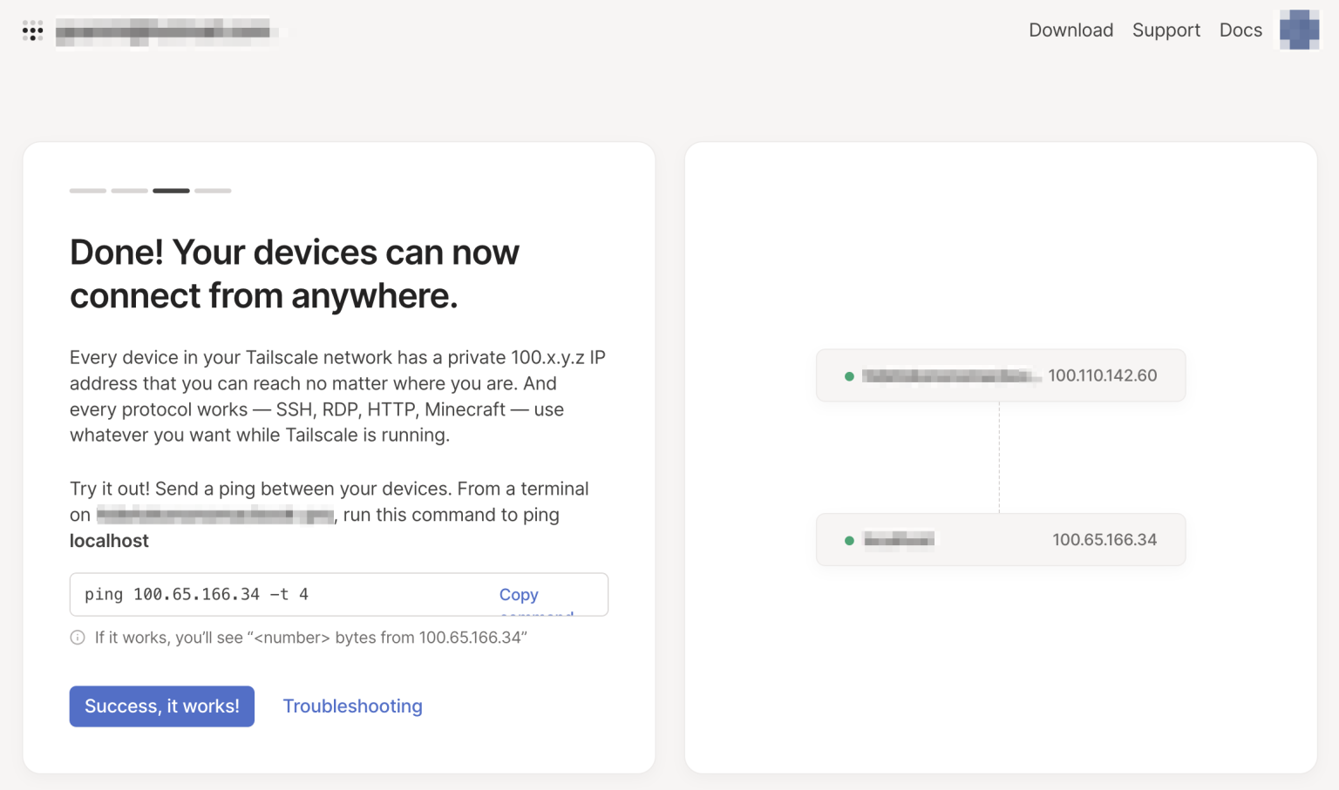
Task: Click the last progress step bar
Action: click(x=213, y=190)
